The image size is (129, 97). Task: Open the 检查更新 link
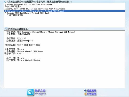(x=91, y=91)
